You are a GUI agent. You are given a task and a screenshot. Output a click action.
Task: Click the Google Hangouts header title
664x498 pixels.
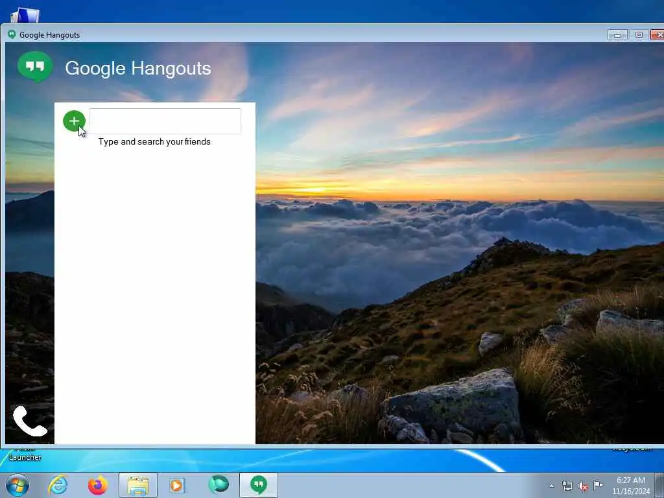pyautogui.click(x=138, y=68)
